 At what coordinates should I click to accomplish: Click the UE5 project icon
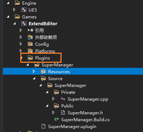pos(24,10)
